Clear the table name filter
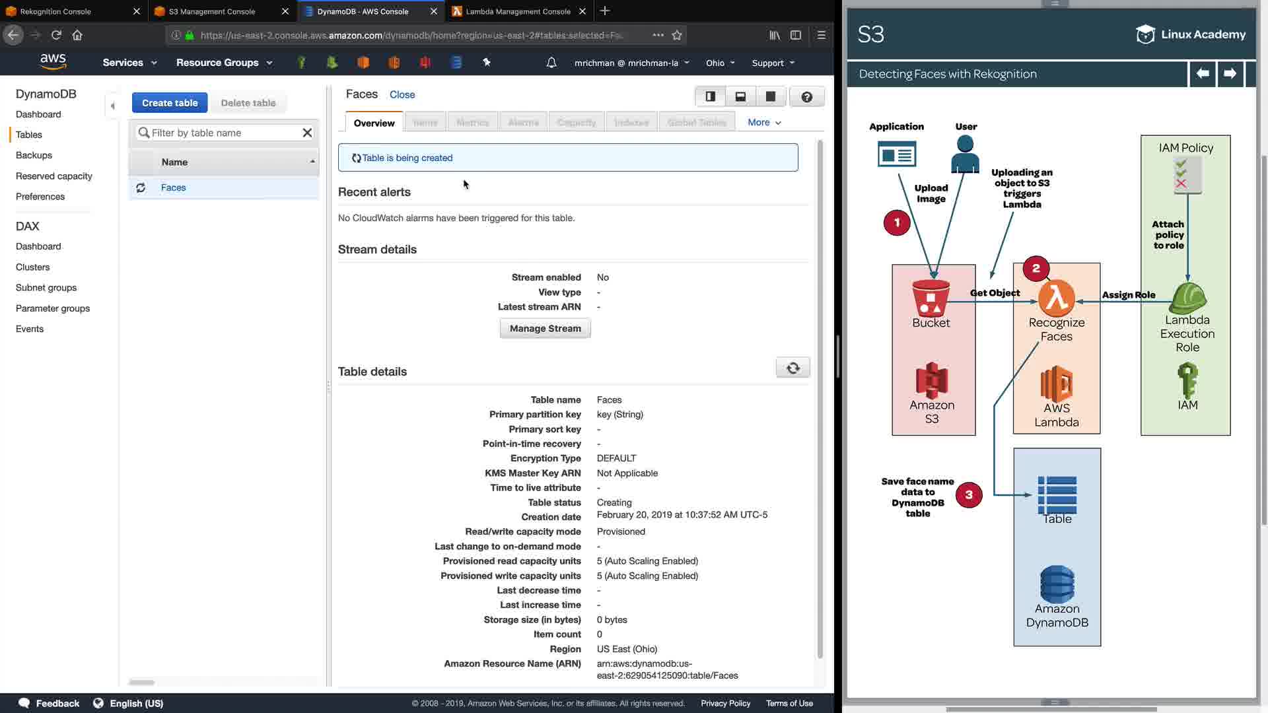The height and width of the screenshot is (713, 1268). (x=307, y=133)
